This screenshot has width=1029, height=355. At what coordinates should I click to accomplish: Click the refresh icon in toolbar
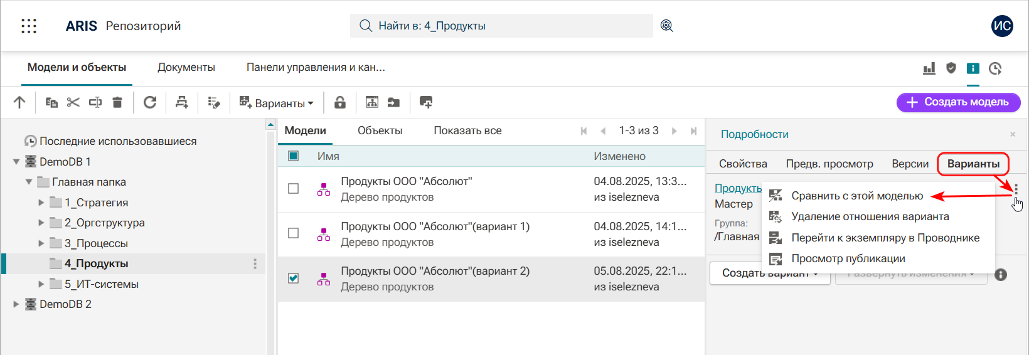click(x=150, y=102)
